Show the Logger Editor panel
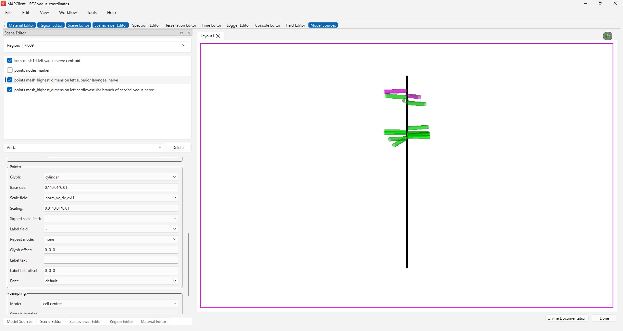This screenshot has height=331, width=623. [238, 25]
